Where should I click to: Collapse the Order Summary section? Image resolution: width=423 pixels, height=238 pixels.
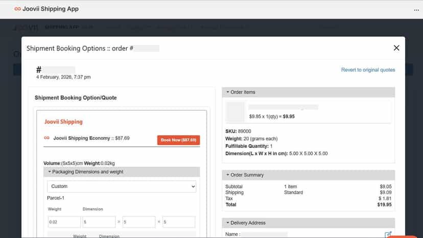click(309, 175)
